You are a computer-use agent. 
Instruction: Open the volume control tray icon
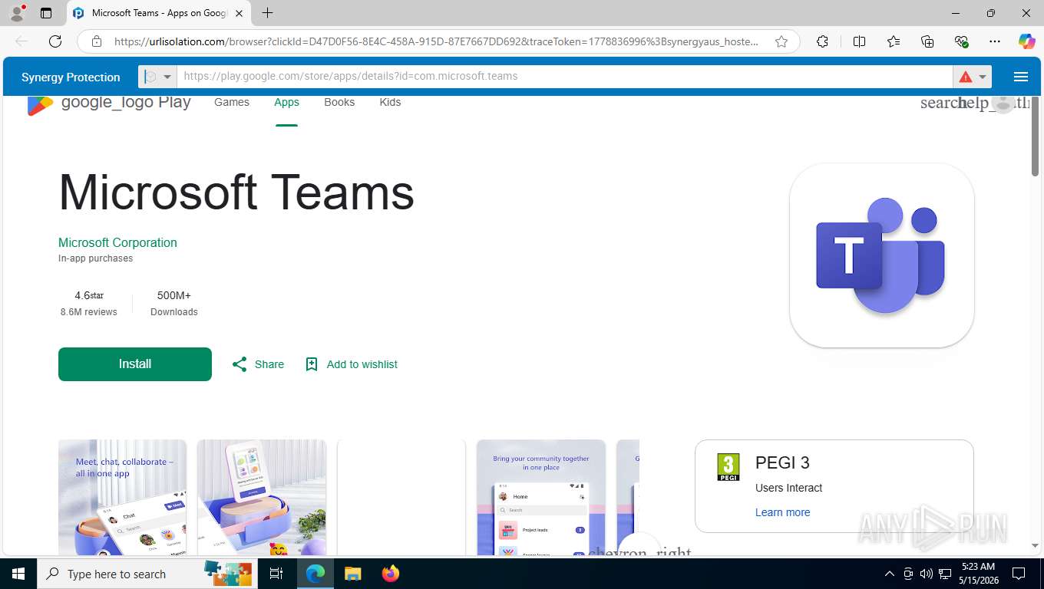point(927,574)
